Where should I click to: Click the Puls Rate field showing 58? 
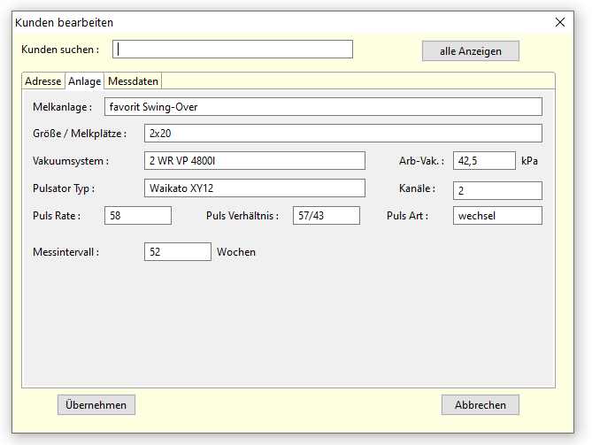(138, 216)
